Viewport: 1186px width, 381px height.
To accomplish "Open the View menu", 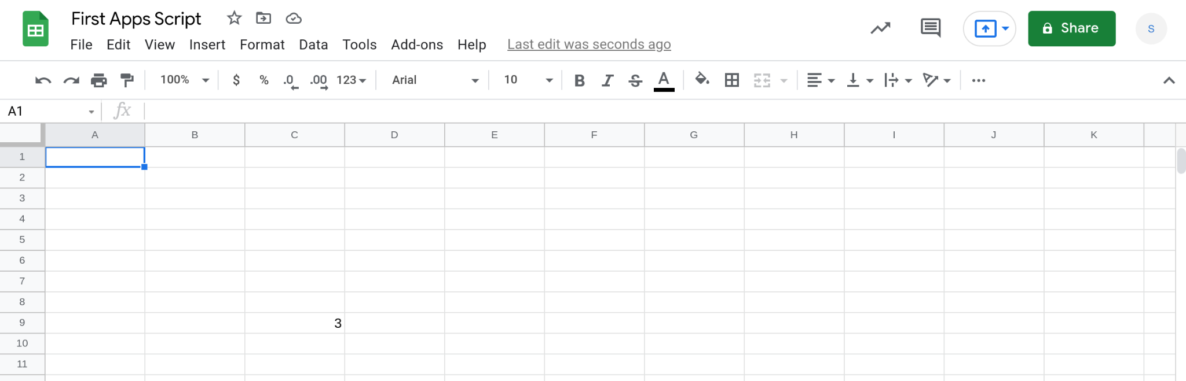I will pyautogui.click(x=159, y=45).
